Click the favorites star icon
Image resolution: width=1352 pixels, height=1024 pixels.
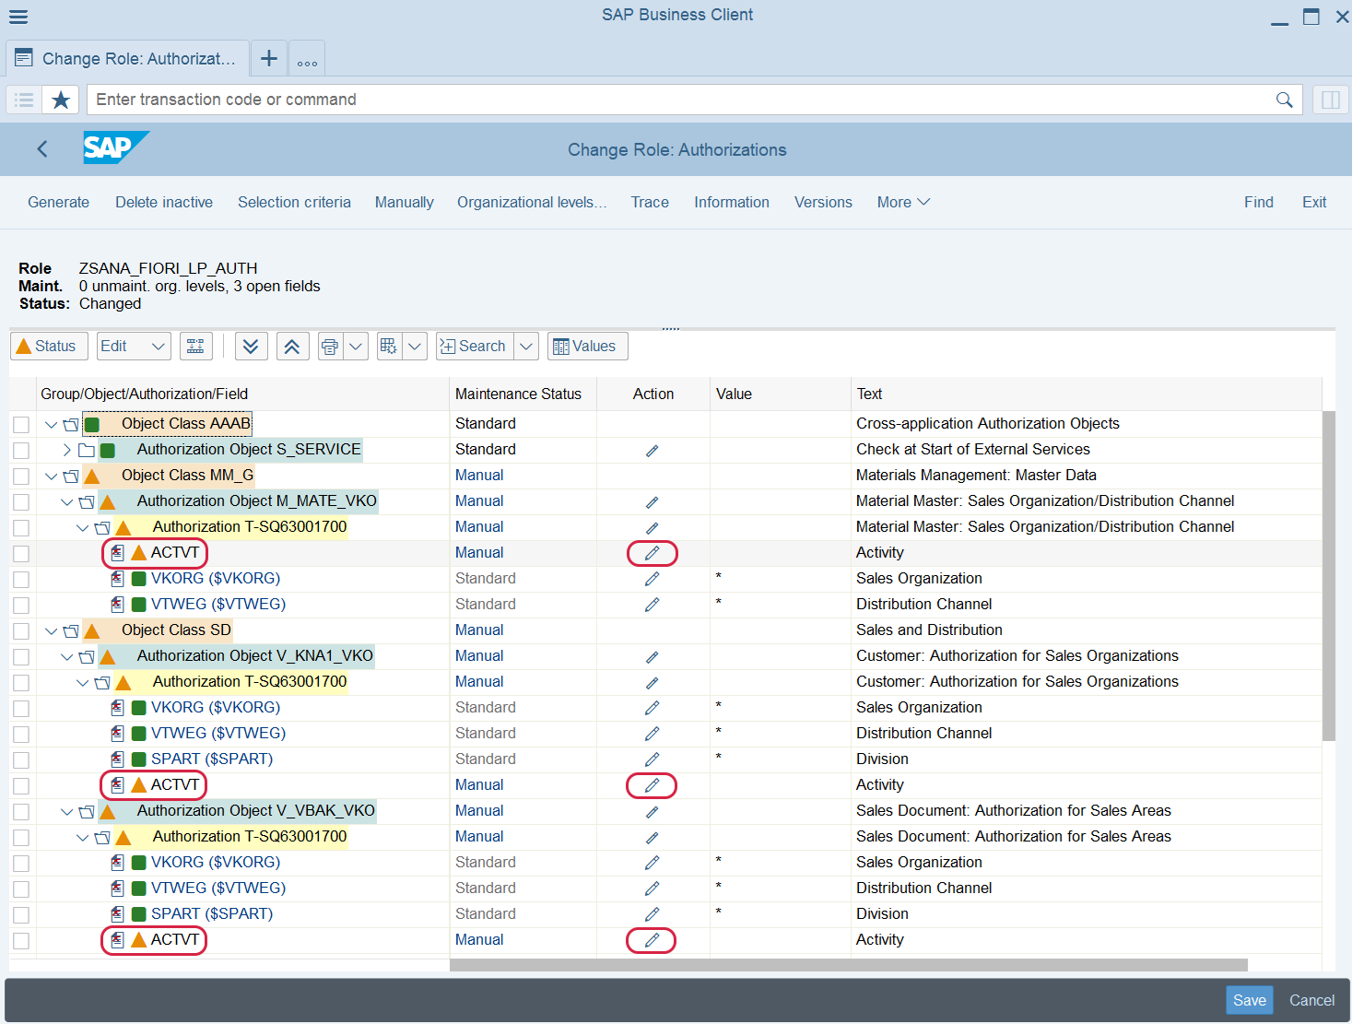61,100
